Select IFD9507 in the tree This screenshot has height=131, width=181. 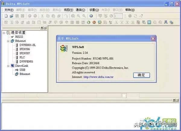[25, 53]
